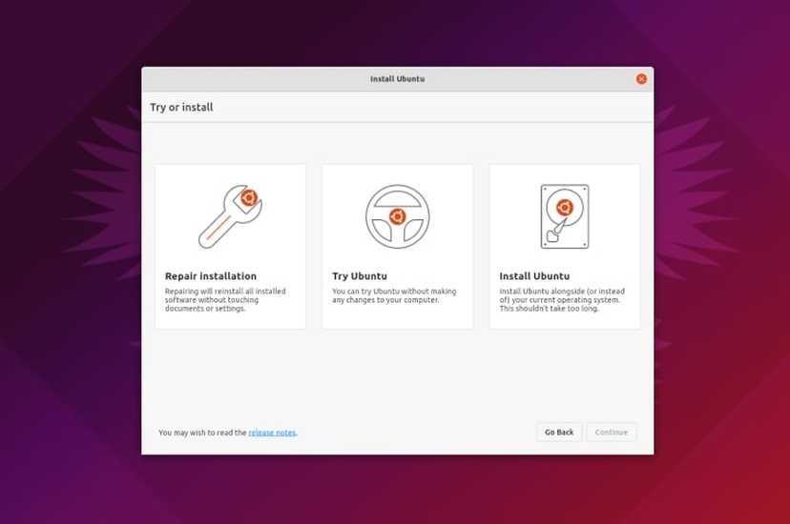Viewport: 790px width, 524px height.
Task: Click the Try Ubuntu description text
Action: (x=394, y=295)
